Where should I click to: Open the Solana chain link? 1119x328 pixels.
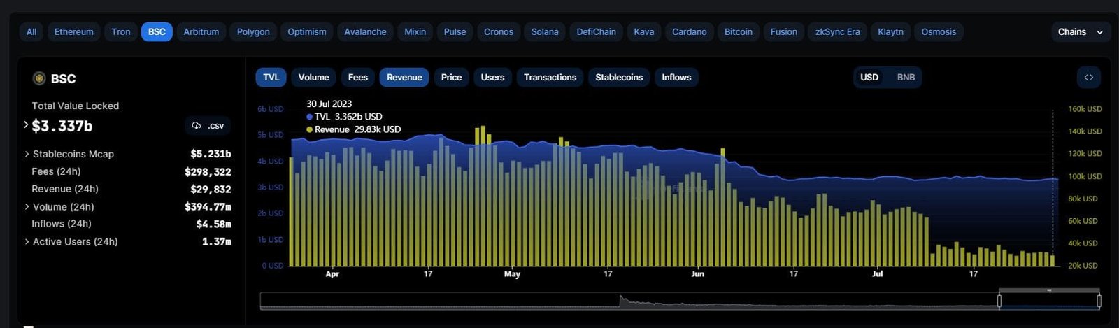[545, 31]
